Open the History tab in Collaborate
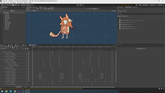165x93 pixels. 124,11
